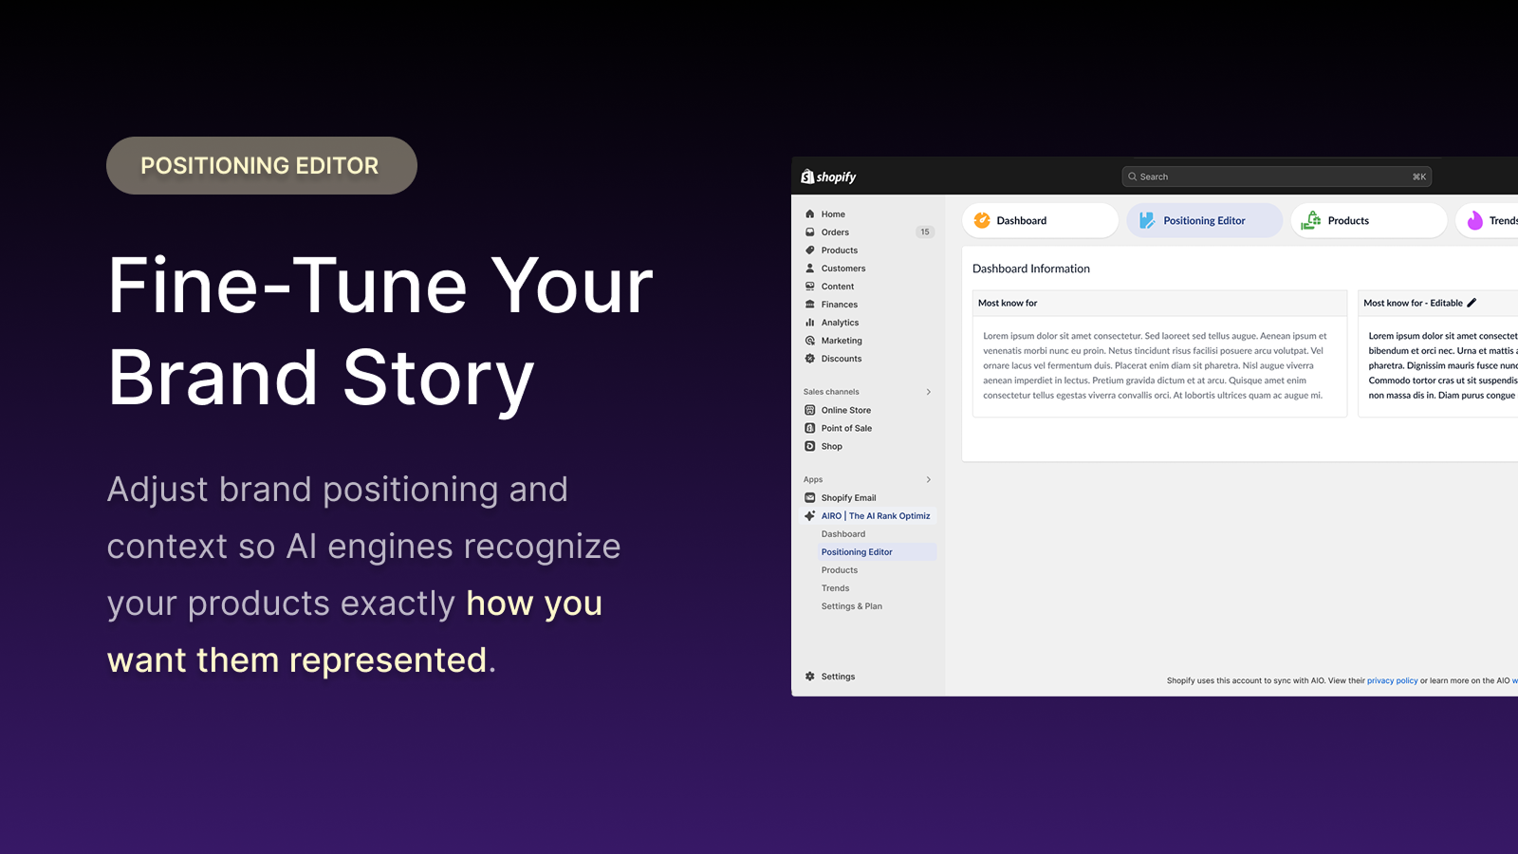Open Marketing via its megaphone icon

[x=808, y=340]
